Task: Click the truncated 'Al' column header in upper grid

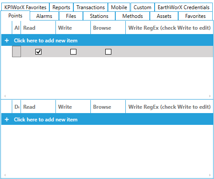Action: tap(17, 28)
